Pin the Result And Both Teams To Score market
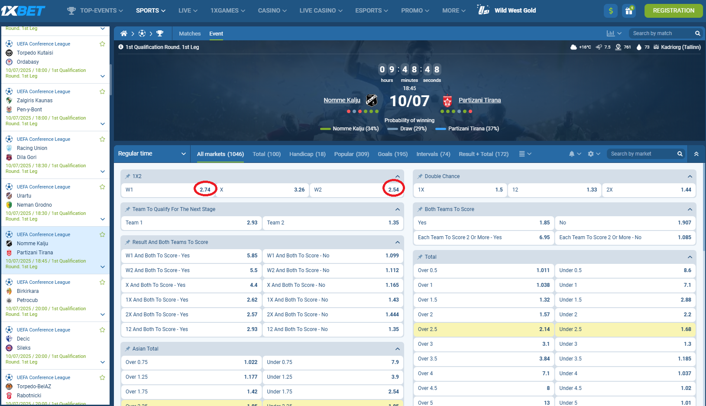The height and width of the screenshot is (406, 706). click(x=128, y=242)
